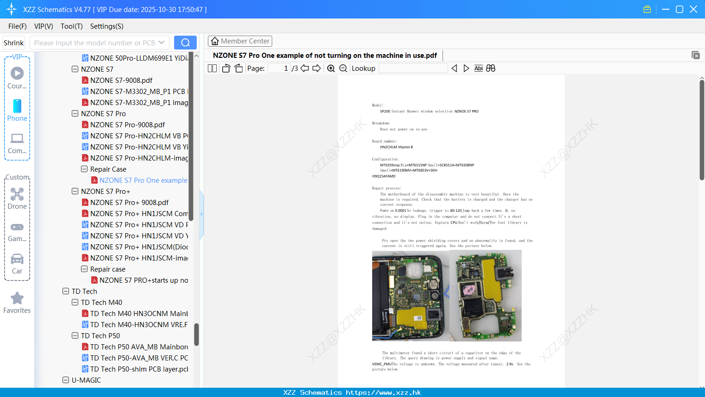
Task: Rotate page counterclockwise icon
Action: (x=226, y=68)
